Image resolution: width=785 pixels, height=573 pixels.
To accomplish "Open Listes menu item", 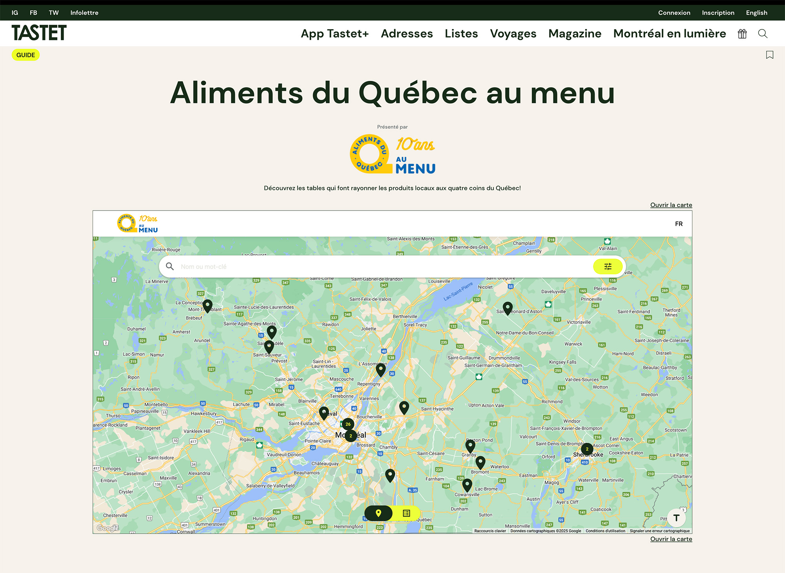I will coord(461,34).
